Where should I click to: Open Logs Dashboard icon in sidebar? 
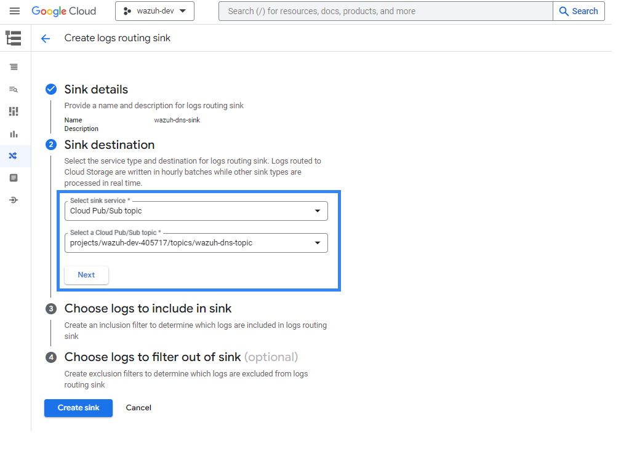14,111
